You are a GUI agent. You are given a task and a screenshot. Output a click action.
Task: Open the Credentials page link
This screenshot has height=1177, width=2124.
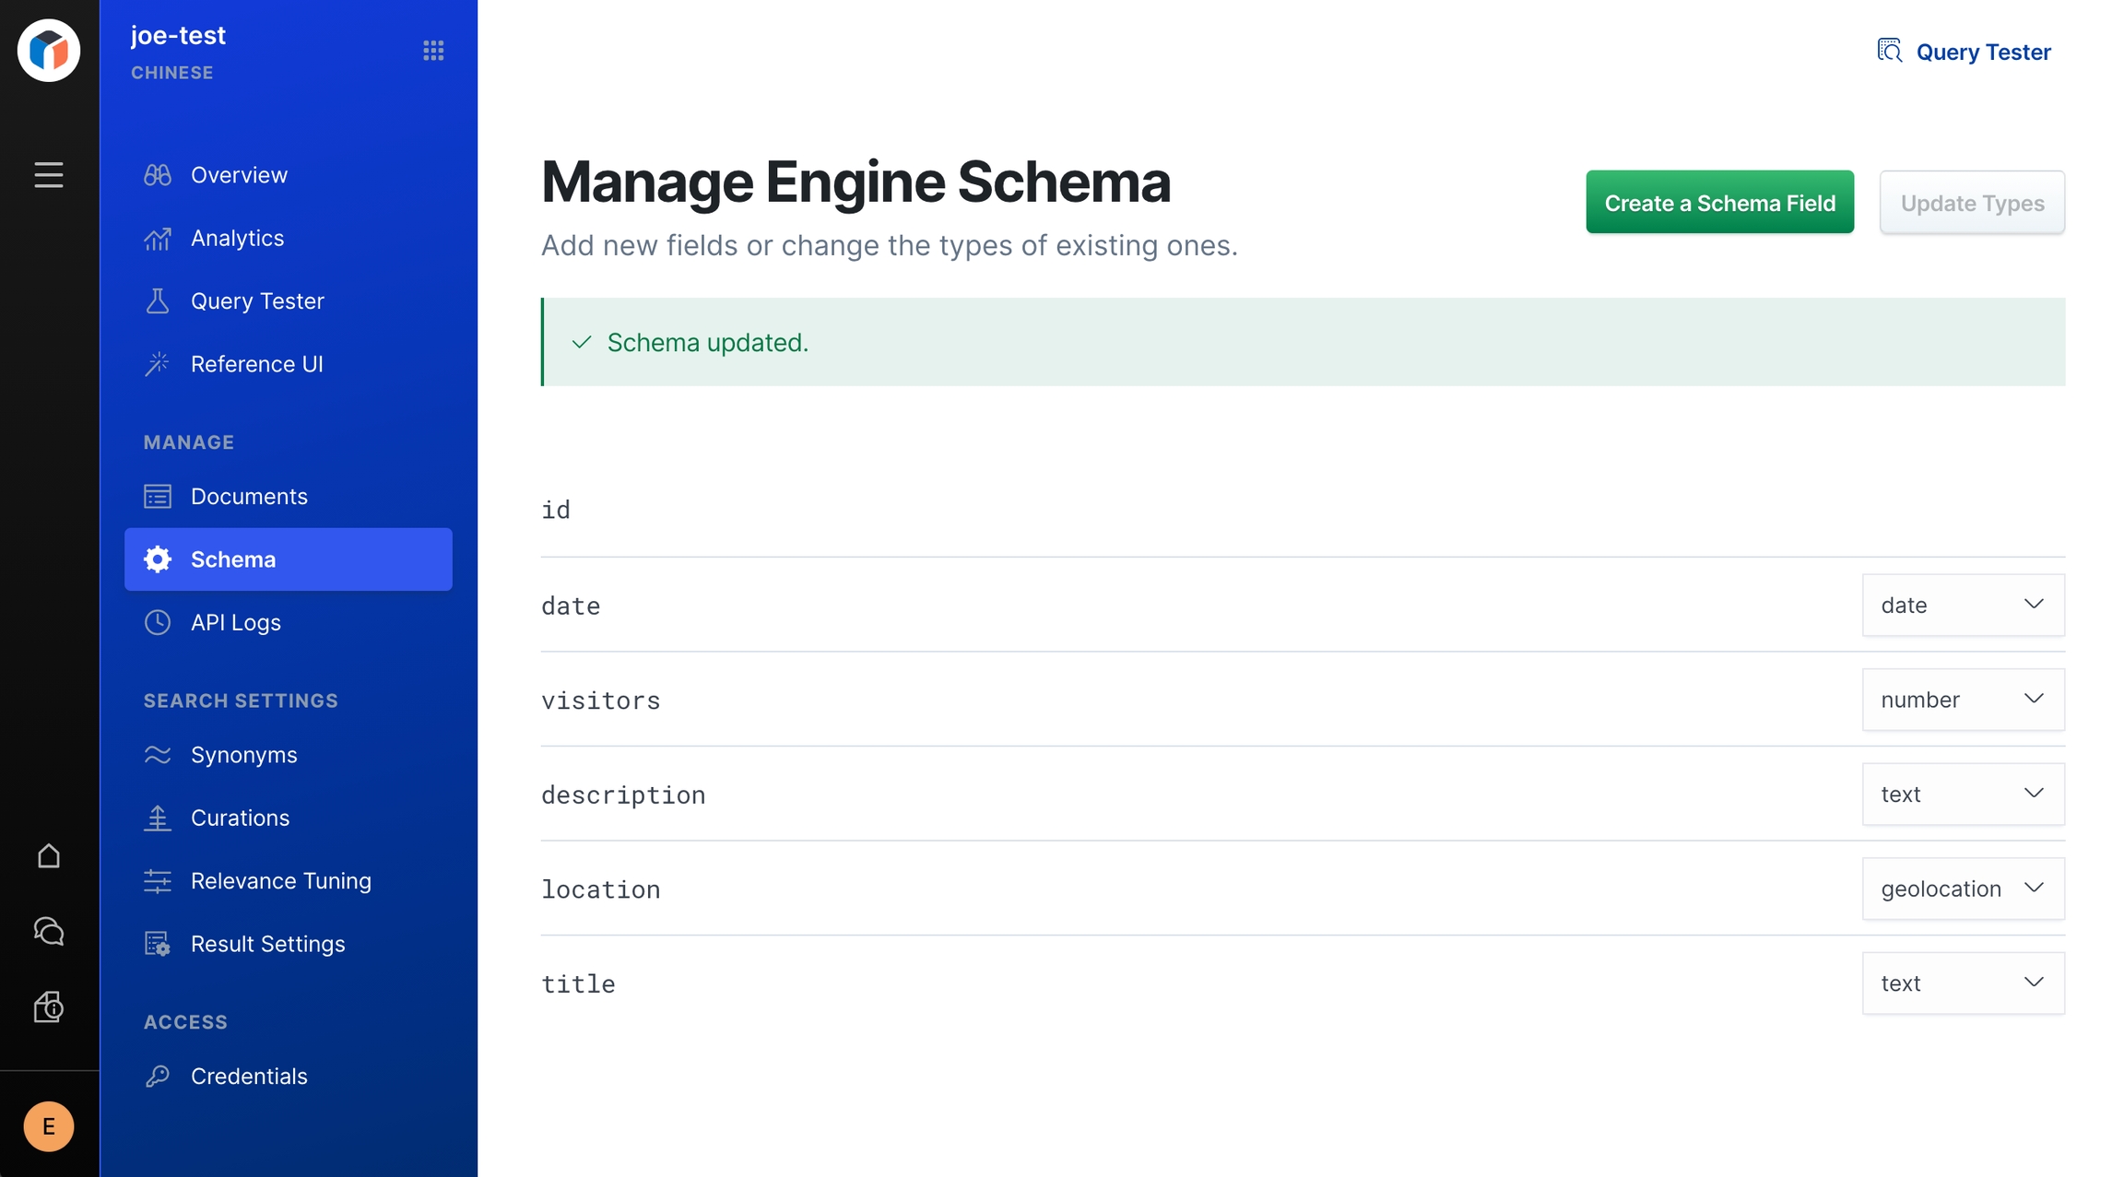tap(249, 1077)
